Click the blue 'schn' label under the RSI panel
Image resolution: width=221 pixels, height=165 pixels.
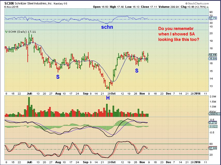(107, 27)
